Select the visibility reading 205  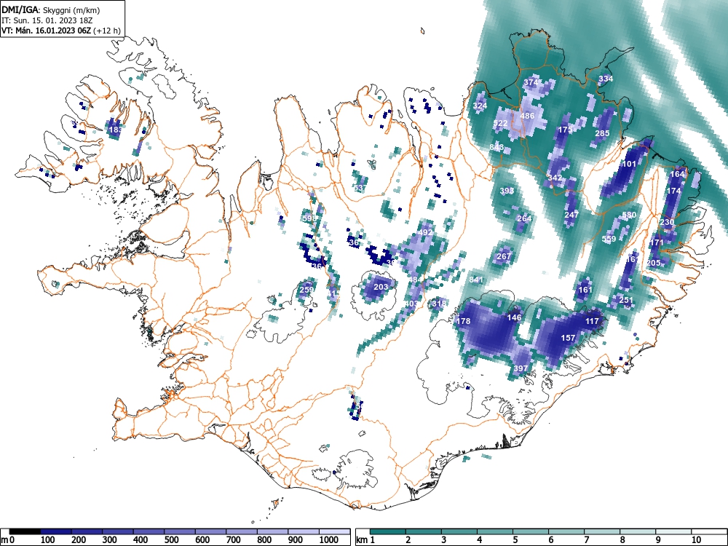(653, 263)
